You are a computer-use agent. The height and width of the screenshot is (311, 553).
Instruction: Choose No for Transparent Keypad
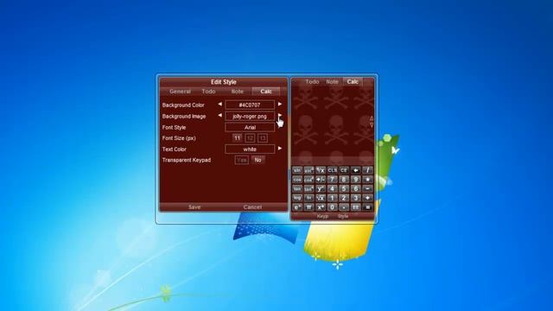[257, 160]
